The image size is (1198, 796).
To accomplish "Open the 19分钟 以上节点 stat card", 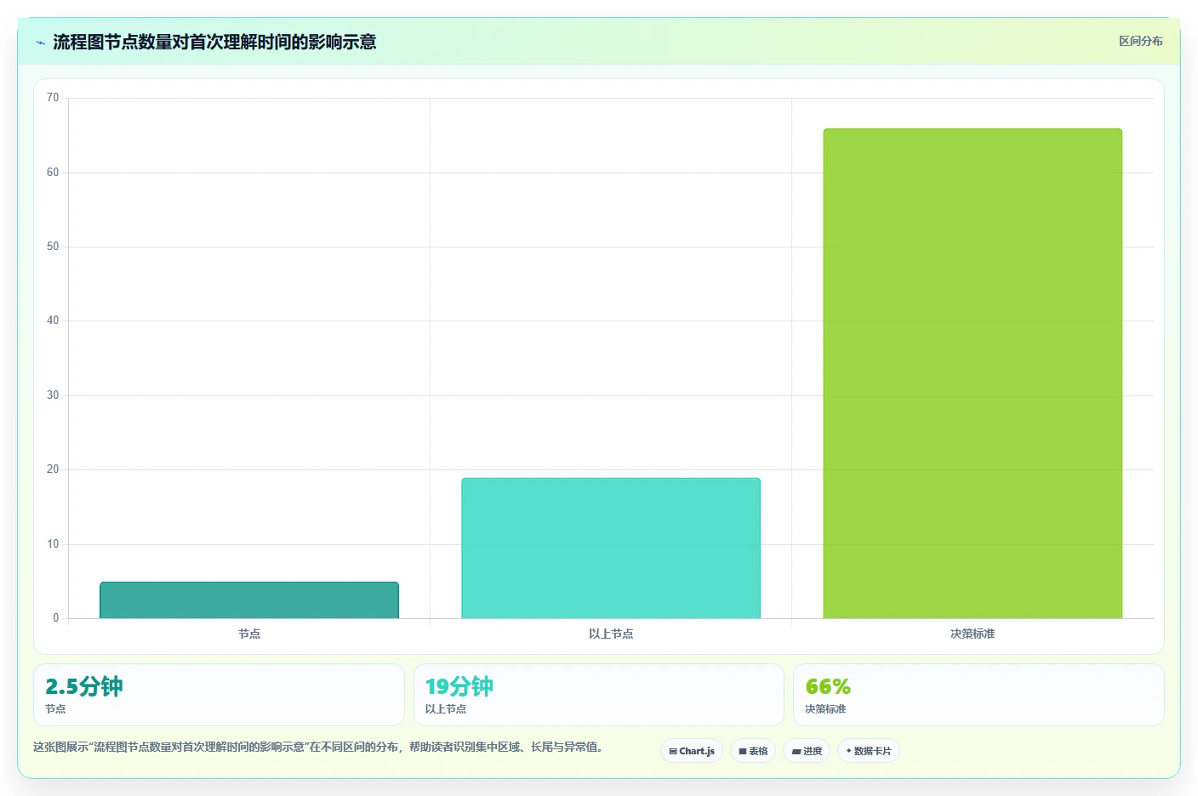I will click(598, 695).
